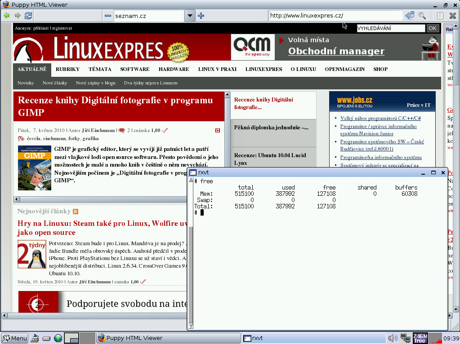The width and height of the screenshot is (460, 344).
Task: Open the Recenze knihy Digitální fotografie headline
Action: coord(115,106)
